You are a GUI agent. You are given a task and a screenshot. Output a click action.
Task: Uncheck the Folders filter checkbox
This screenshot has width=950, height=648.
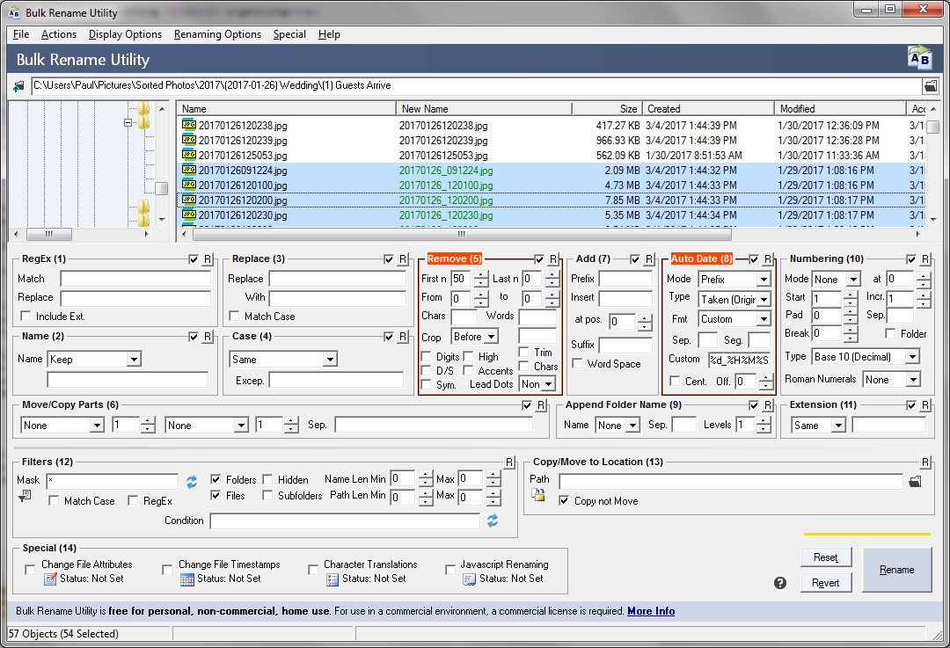pyautogui.click(x=216, y=479)
